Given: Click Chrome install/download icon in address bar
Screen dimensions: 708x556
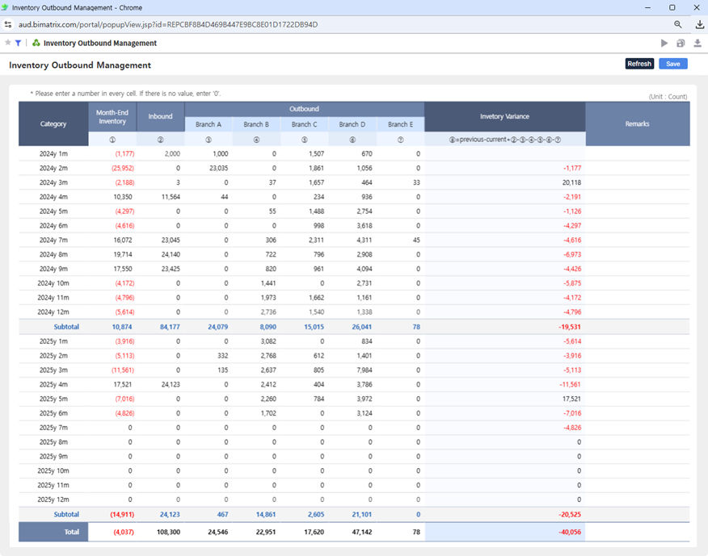Looking at the screenshot, I should pyautogui.click(x=699, y=24).
